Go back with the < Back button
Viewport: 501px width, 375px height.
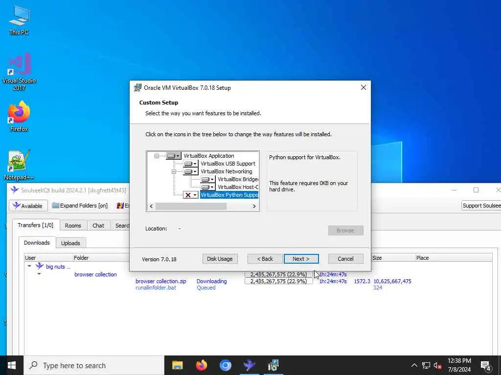click(265, 259)
